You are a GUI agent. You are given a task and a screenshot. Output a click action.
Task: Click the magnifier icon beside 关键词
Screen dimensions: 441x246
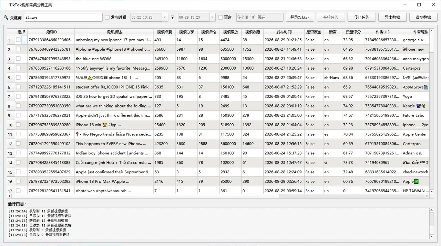6,18
